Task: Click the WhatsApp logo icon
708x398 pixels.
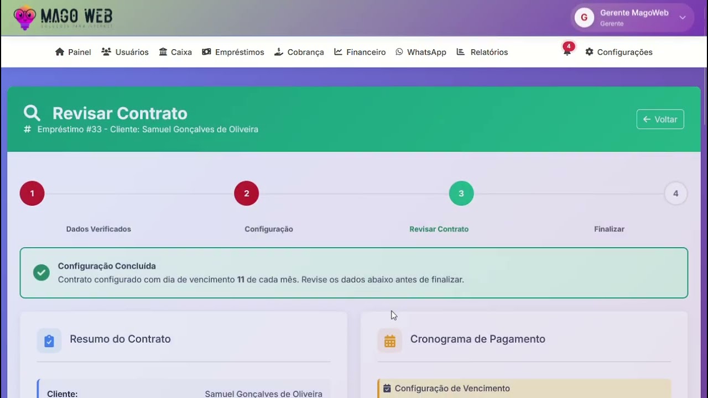Action: [399, 52]
